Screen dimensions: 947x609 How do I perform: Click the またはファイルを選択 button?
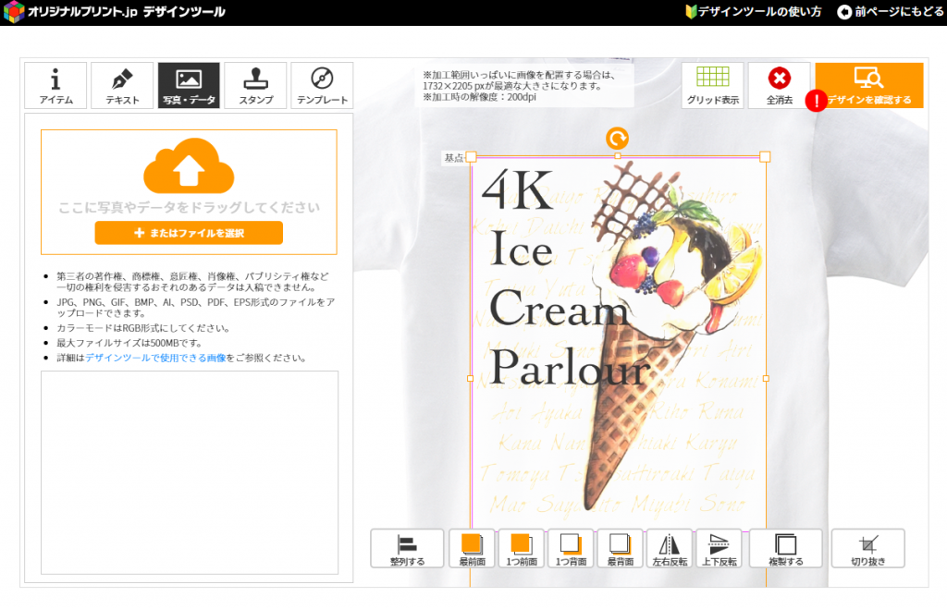tap(189, 233)
